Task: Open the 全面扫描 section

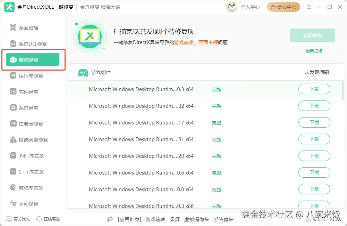Action: 33,28
